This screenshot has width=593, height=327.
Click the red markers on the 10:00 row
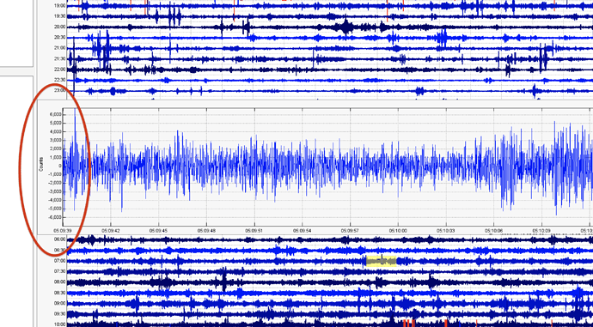click(x=409, y=324)
